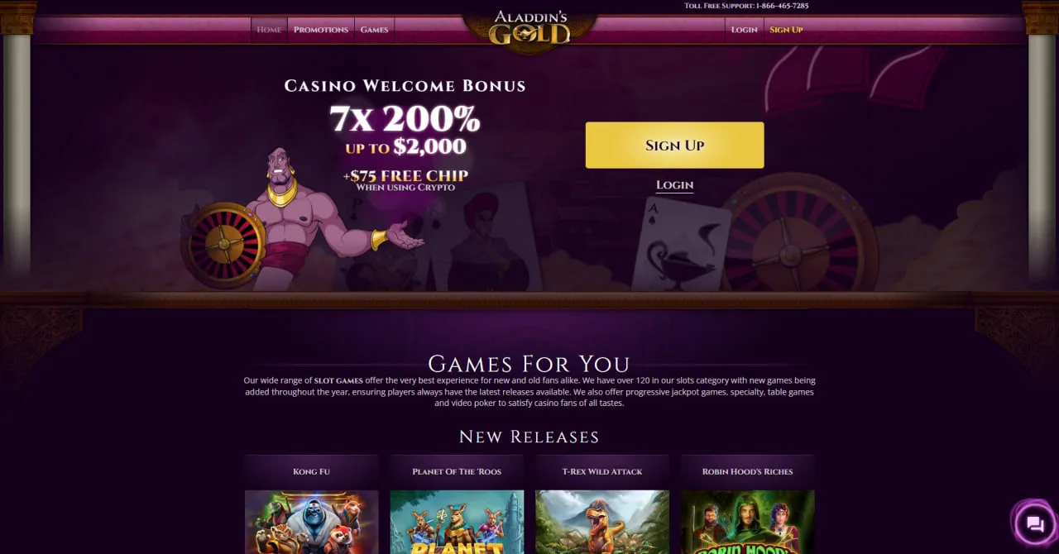Screen dimensions: 1059x554
Task: Click Login in the top navigation bar
Action: click(744, 30)
